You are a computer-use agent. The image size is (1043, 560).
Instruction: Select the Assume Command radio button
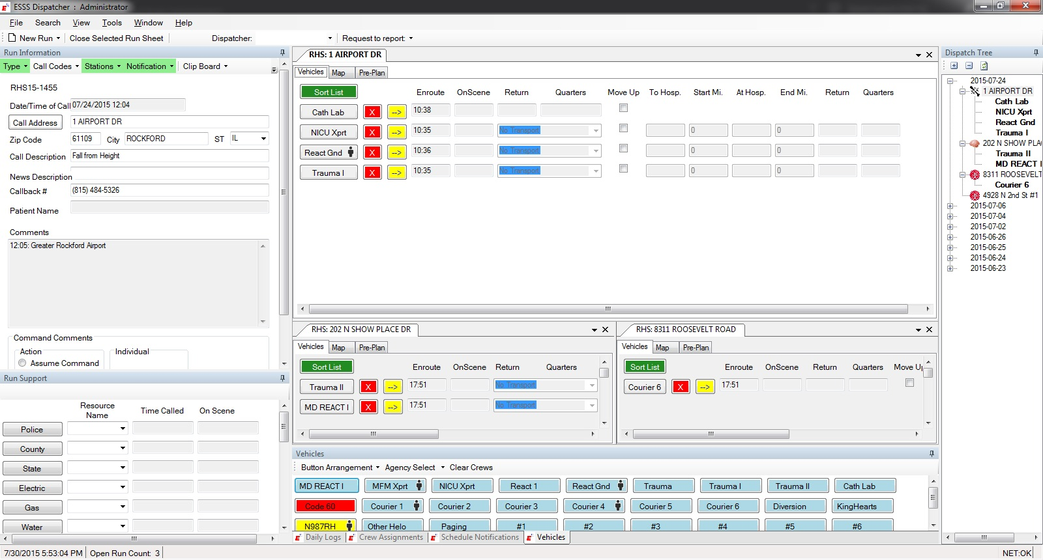23,363
